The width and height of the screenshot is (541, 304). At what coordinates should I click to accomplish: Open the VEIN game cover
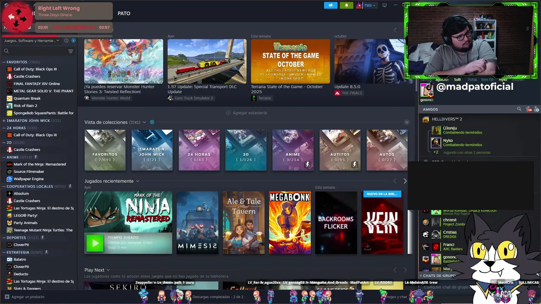382,223
